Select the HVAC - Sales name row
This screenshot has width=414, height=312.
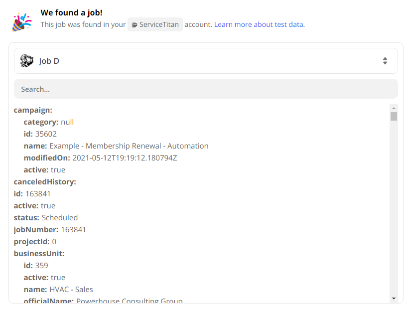tap(58, 290)
